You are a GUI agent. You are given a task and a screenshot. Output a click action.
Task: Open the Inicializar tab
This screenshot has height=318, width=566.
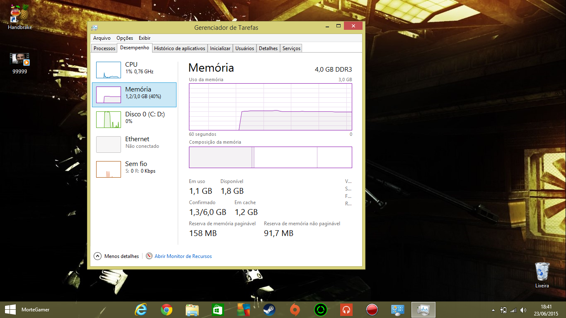pos(220,48)
